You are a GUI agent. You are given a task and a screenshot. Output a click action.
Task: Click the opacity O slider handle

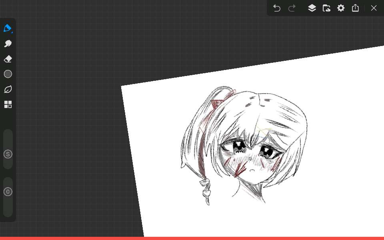pos(8,192)
